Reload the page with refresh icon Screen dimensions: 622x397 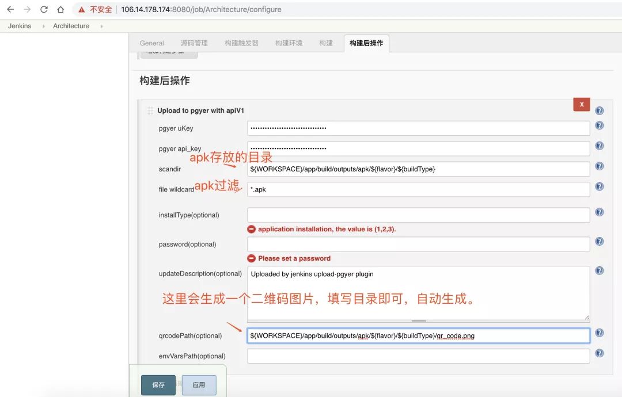pyautogui.click(x=44, y=9)
